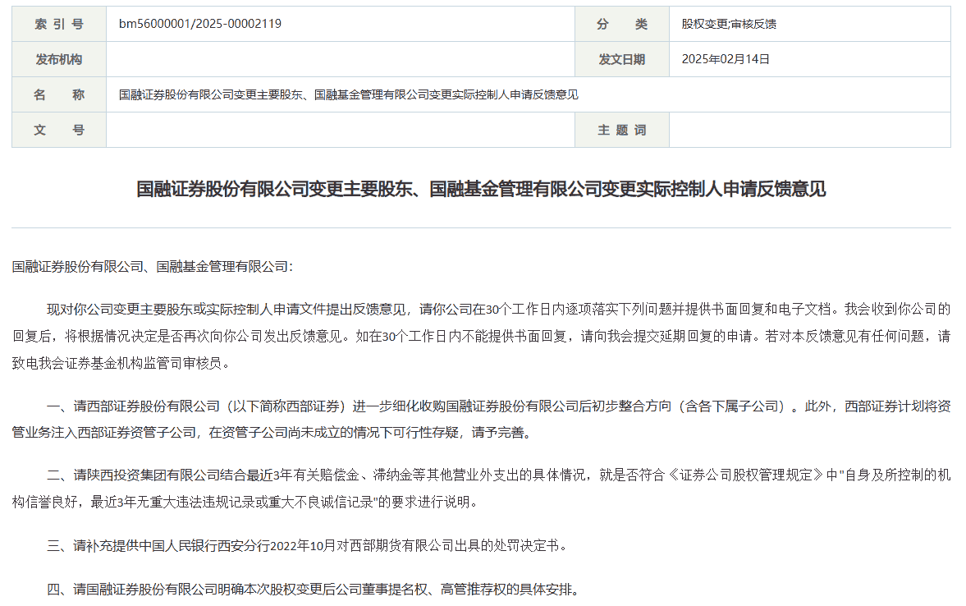Click the 文 号 label cell
966x606 pixels.
[58, 129]
